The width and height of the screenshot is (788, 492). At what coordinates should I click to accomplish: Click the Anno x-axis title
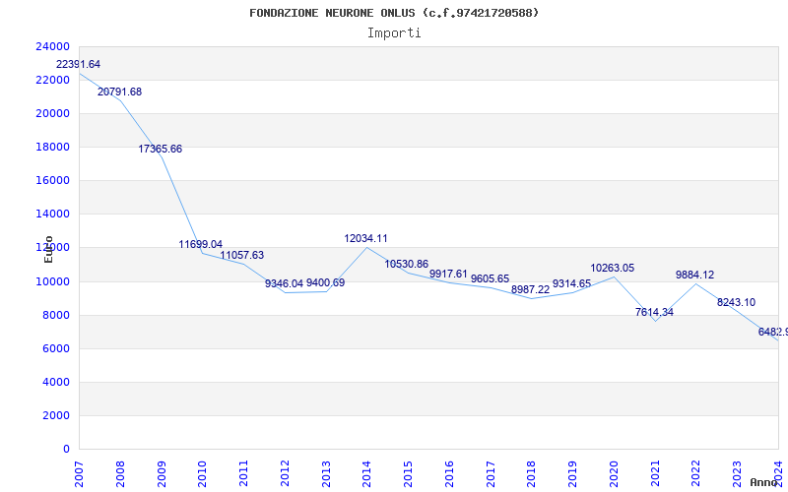(765, 482)
